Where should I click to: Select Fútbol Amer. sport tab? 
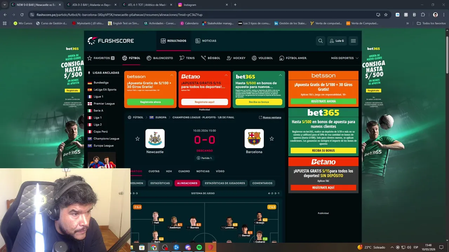coord(293,58)
